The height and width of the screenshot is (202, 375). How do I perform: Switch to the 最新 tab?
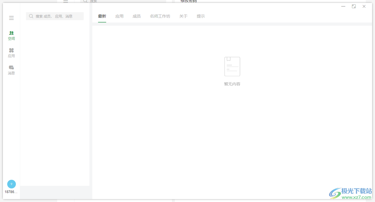pos(102,16)
